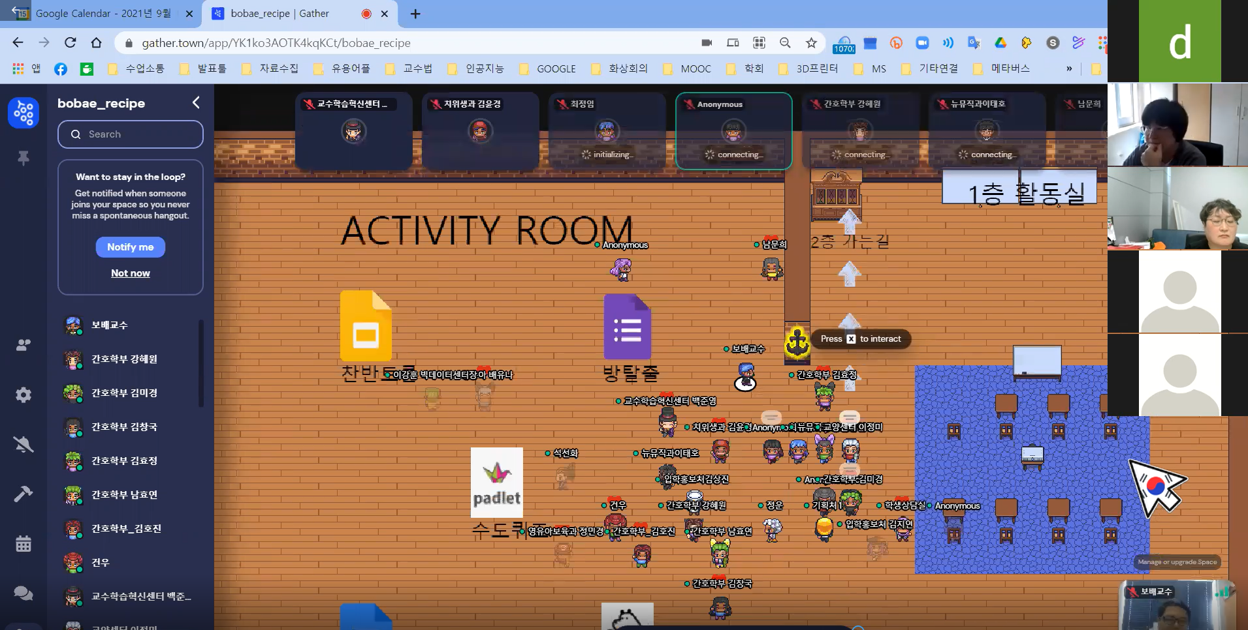The width and height of the screenshot is (1248, 630).
Task: Go forward in browser history
Action: click(x=44, y=42)
